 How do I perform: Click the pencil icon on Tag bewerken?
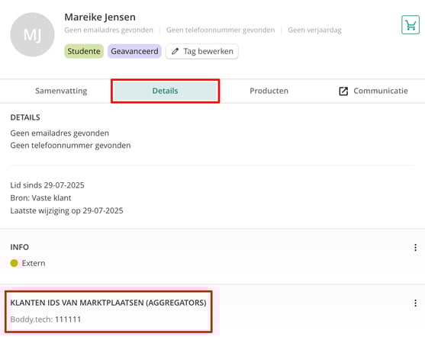tap(175, 51)
